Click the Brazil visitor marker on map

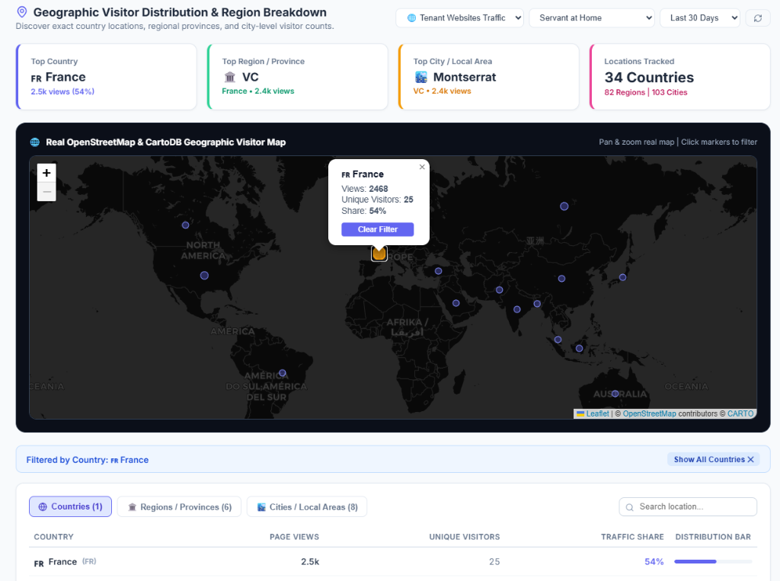pyautogui.click(x=283, y=372)
